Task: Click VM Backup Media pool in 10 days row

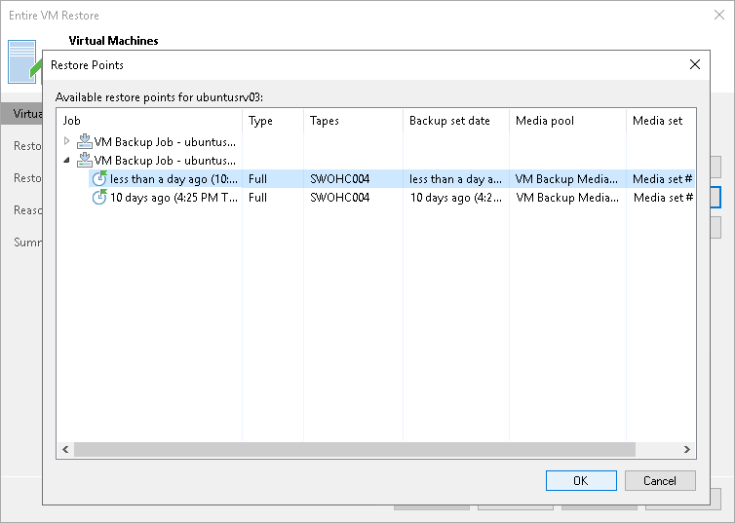Action: pyautogui.click(x=567, y=198)
